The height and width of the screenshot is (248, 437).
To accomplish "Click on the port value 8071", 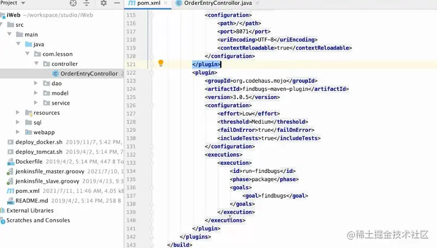I will 242,32.
